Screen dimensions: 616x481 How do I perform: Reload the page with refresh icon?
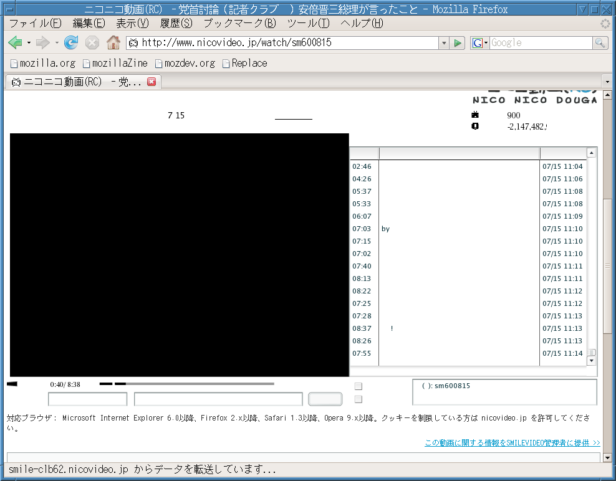71,42
